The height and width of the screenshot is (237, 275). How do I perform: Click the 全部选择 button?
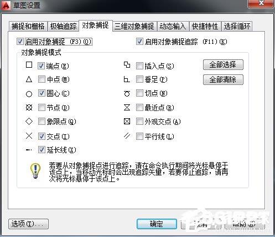[223, 65]
